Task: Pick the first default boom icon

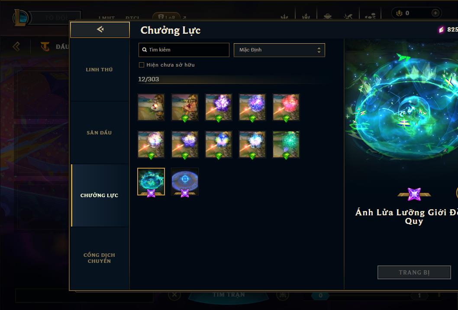Action: pos(151,107)
